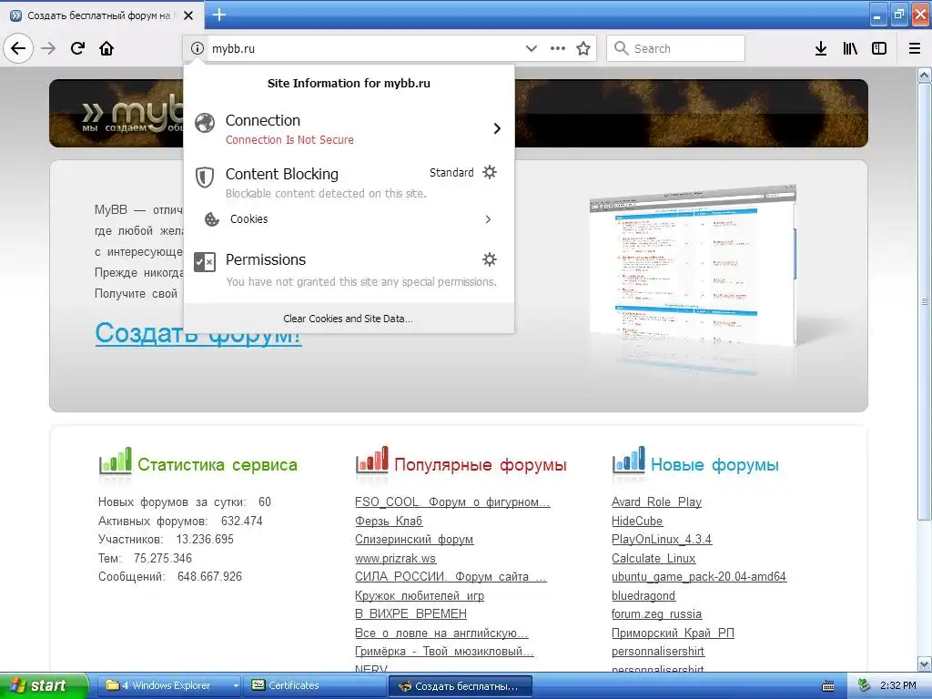Click the blue Новые форумы chart icon
Viewport: 932px width, 699px height.
pos(628,461)
